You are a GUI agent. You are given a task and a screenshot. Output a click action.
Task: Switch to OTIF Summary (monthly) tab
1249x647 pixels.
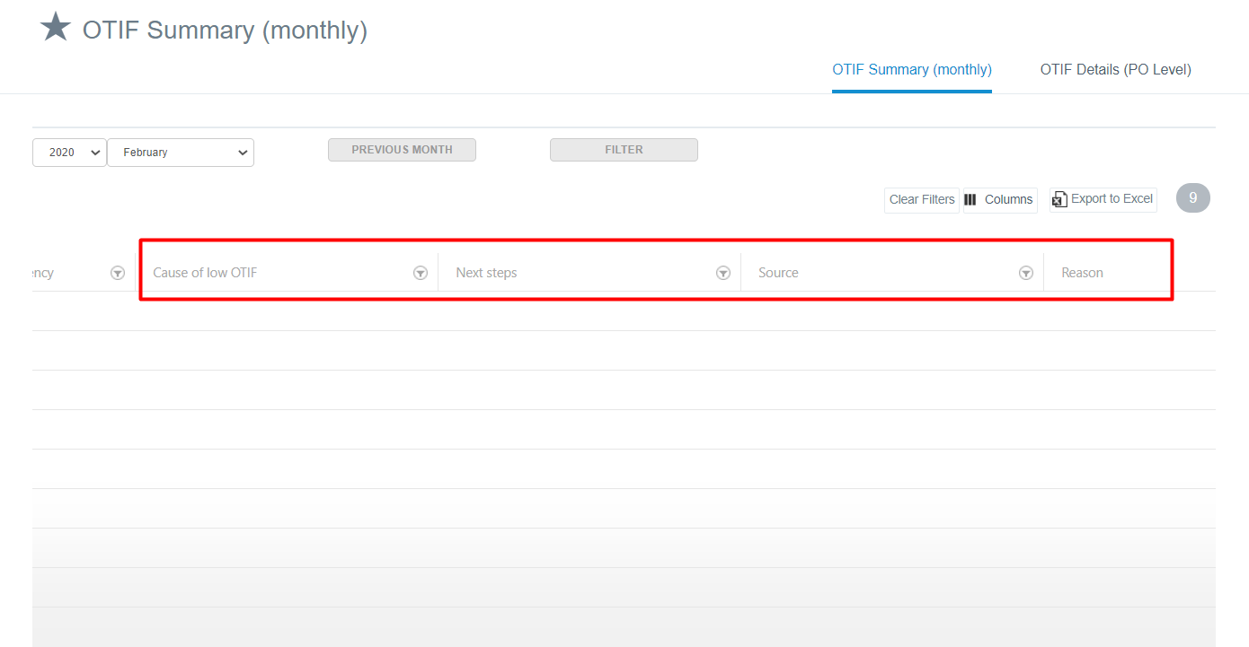coord(911,70)
